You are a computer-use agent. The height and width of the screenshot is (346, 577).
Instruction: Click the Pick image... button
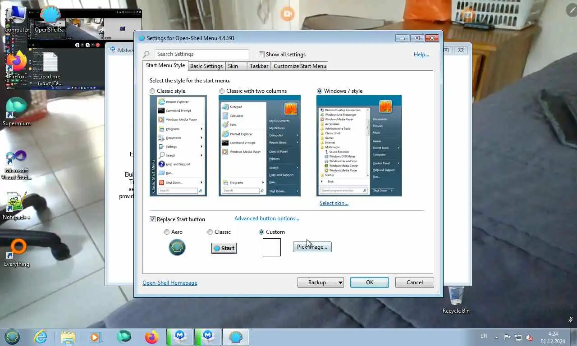(x=312, y=247)
